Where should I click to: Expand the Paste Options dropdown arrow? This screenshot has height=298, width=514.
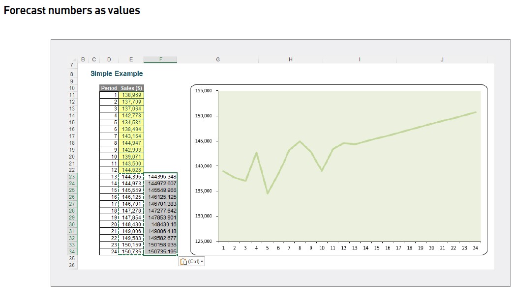[202, 261]
